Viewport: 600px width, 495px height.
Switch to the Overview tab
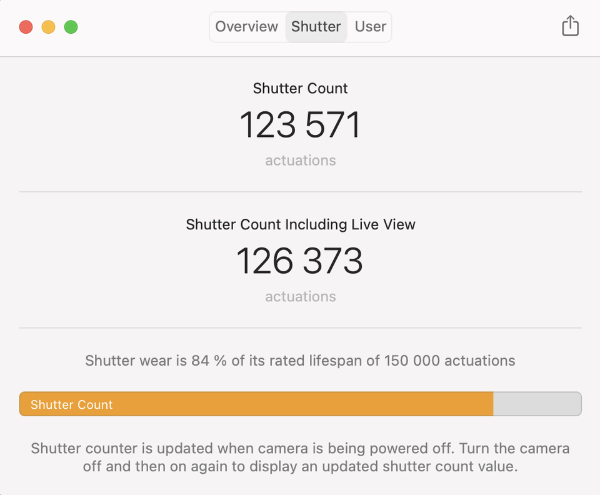247,27
